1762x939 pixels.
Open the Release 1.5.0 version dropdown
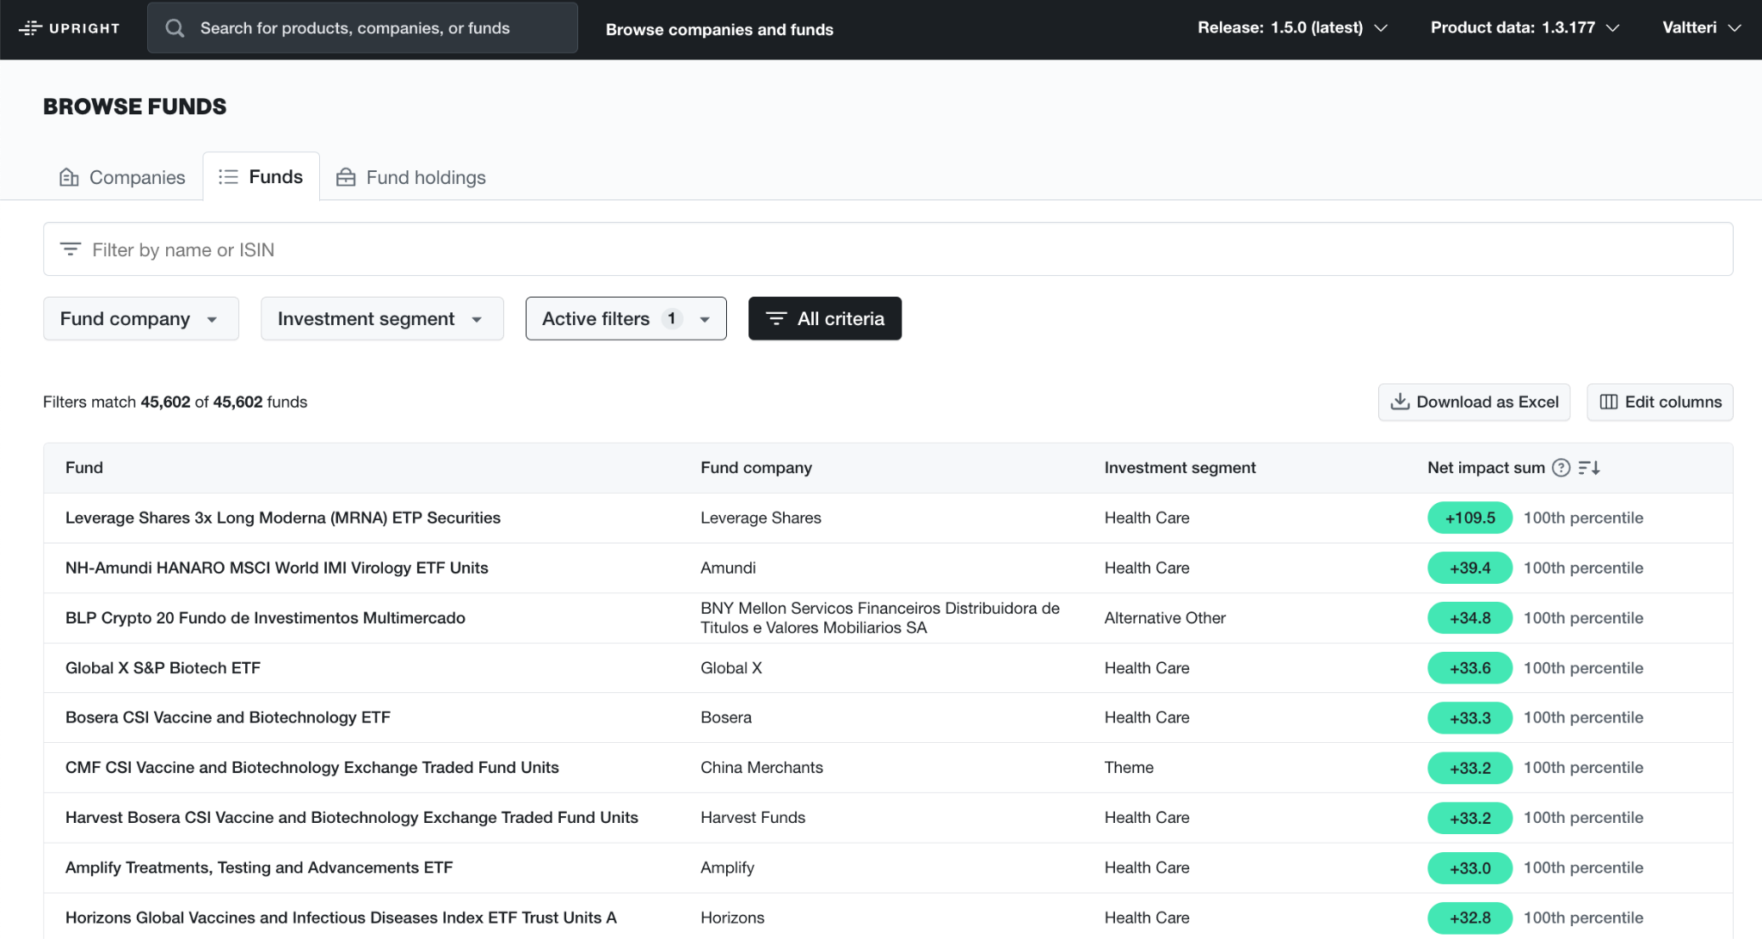point(1292,28)
